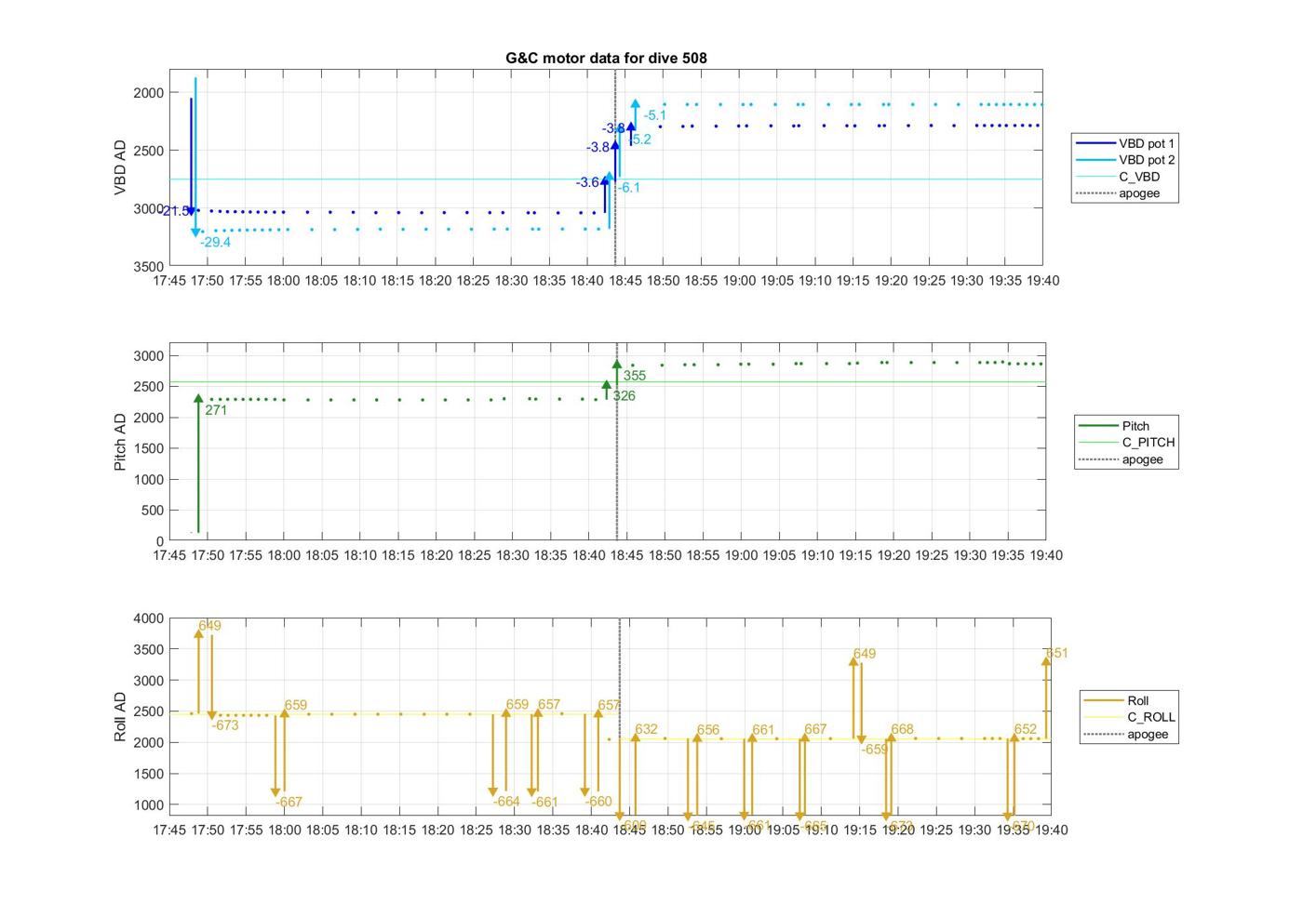Viewport: 1303px width, 917px height.
Task: Click the "4000" tick on the Roll axis
Action: click(x=149, y=618)
